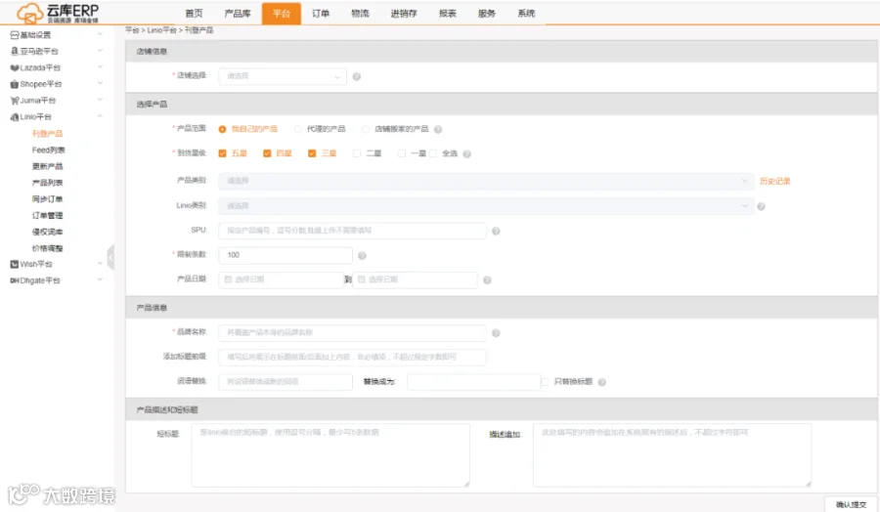The width and height of the screenshot is (880, 512).
Task: Open 报表 in top navigation
Action: [447, 14]
